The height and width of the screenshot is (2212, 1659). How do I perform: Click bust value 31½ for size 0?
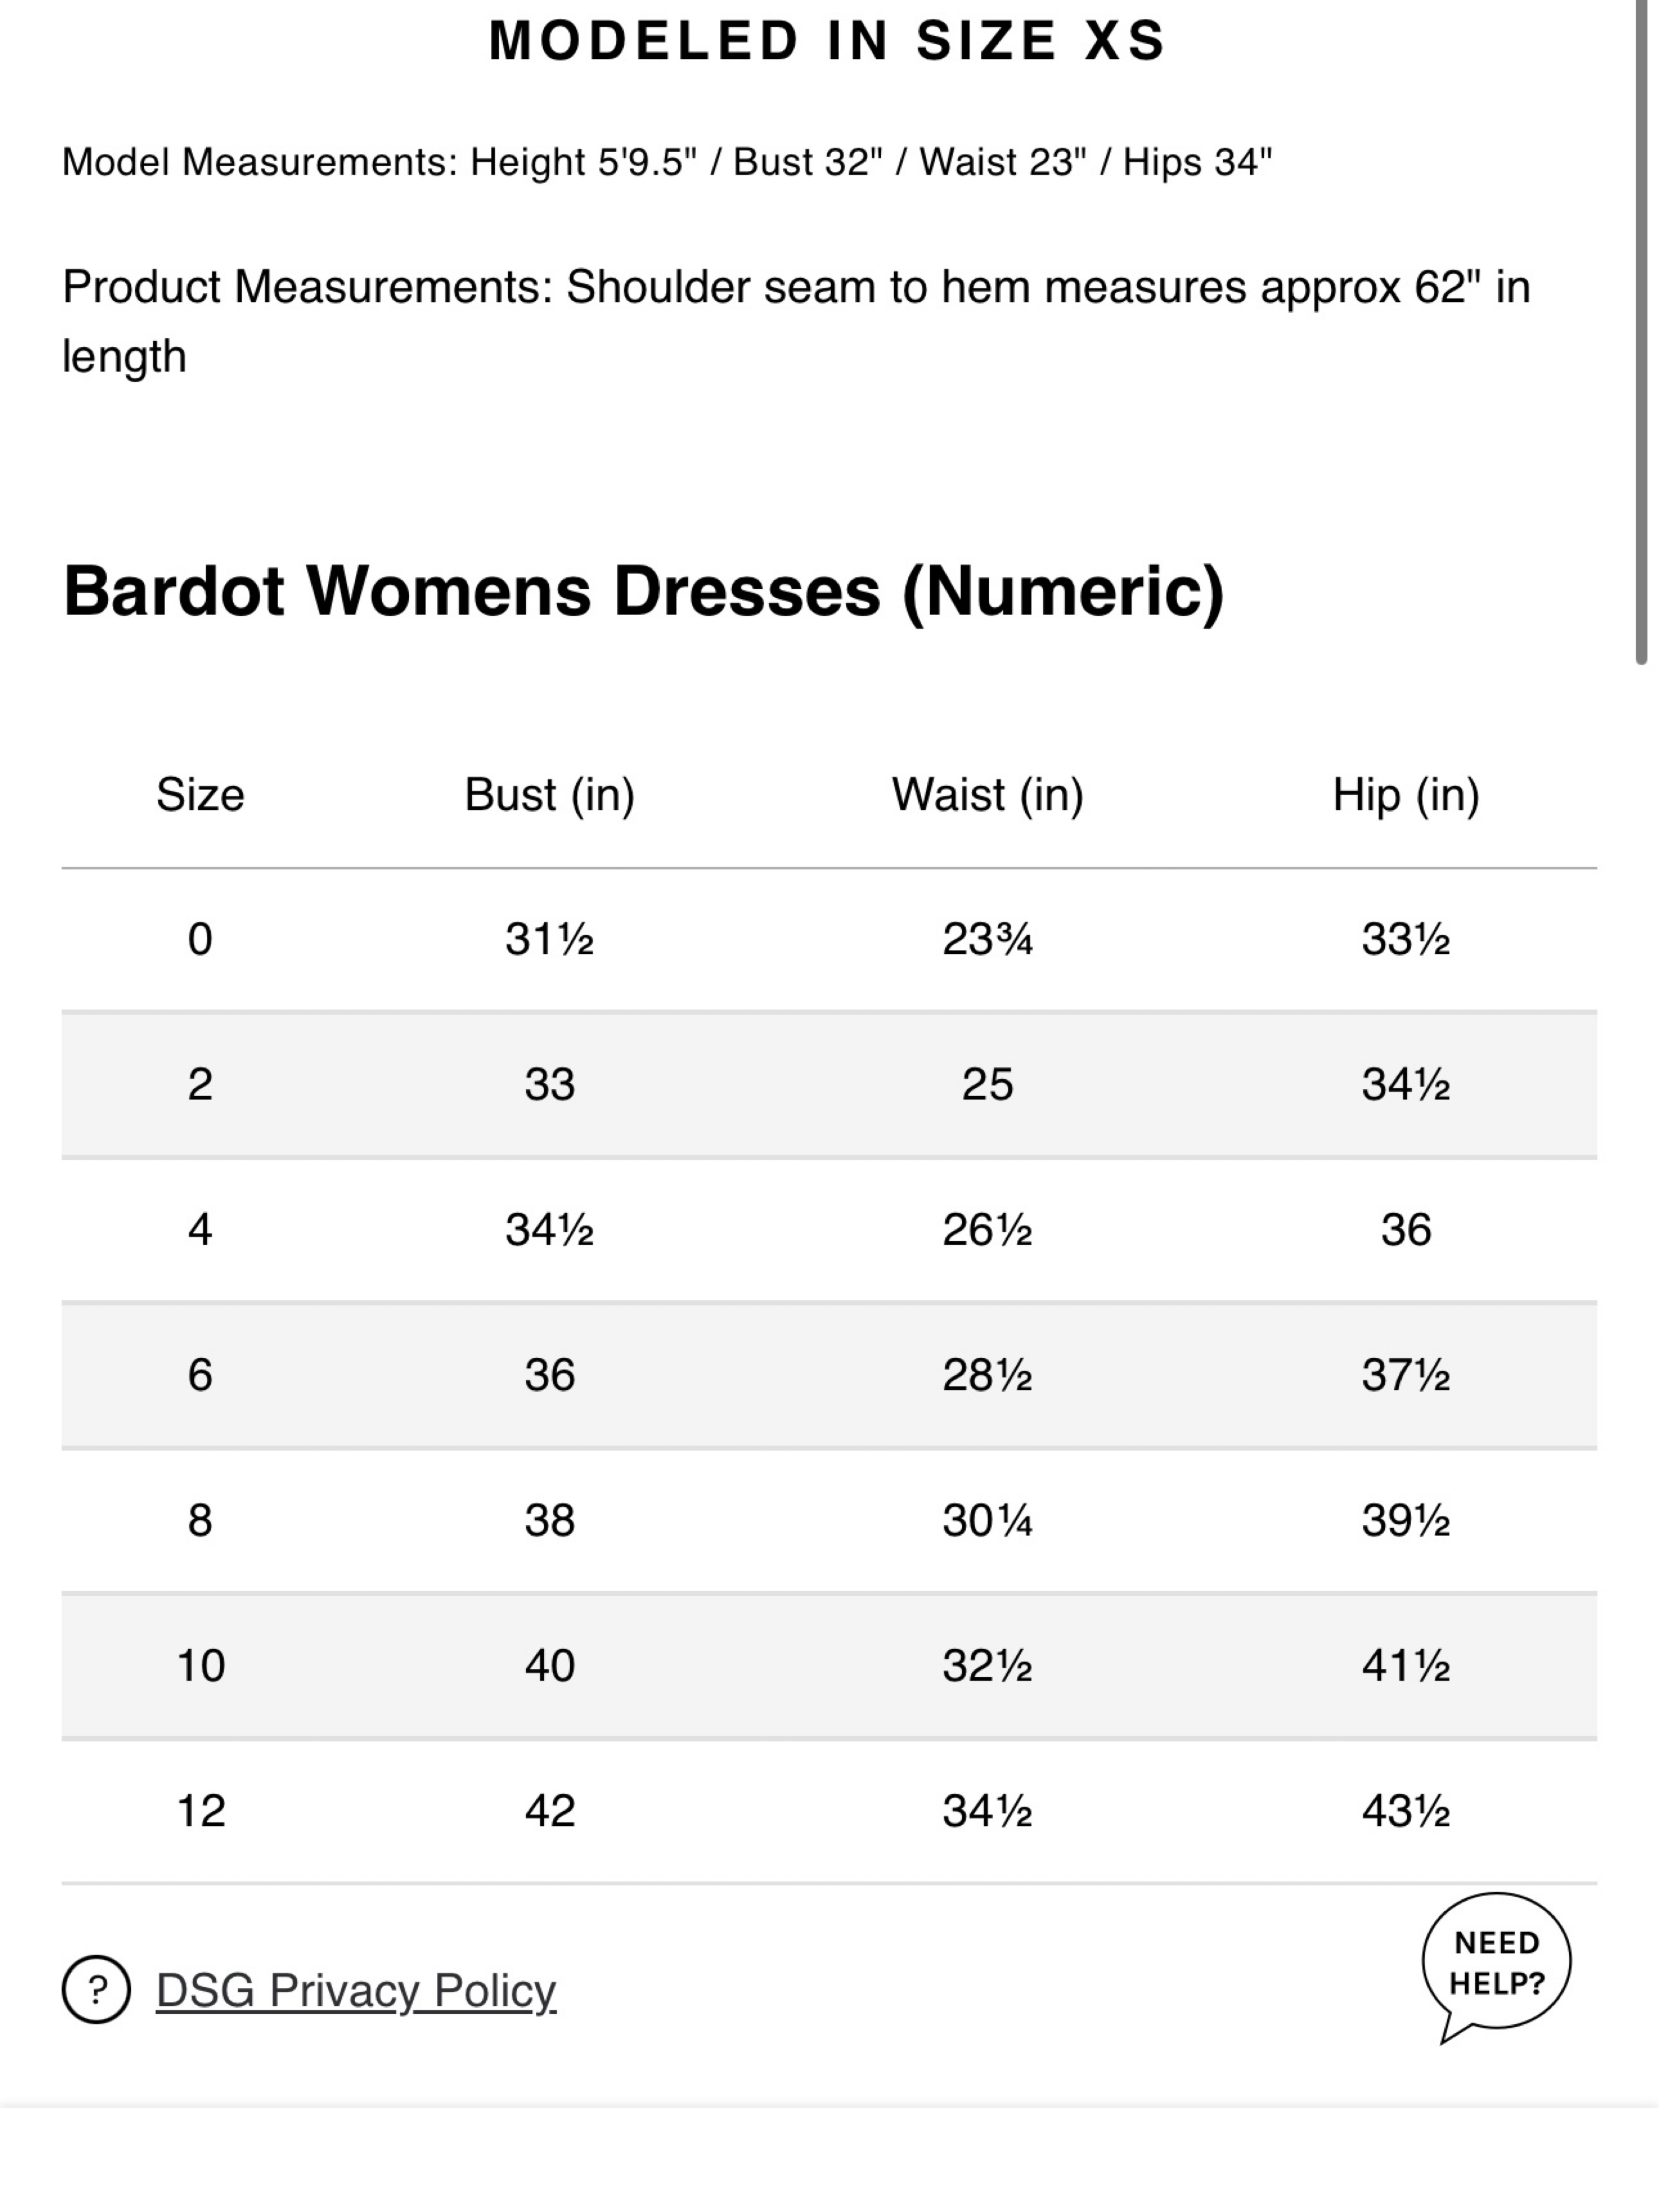[x=550, y=939]
